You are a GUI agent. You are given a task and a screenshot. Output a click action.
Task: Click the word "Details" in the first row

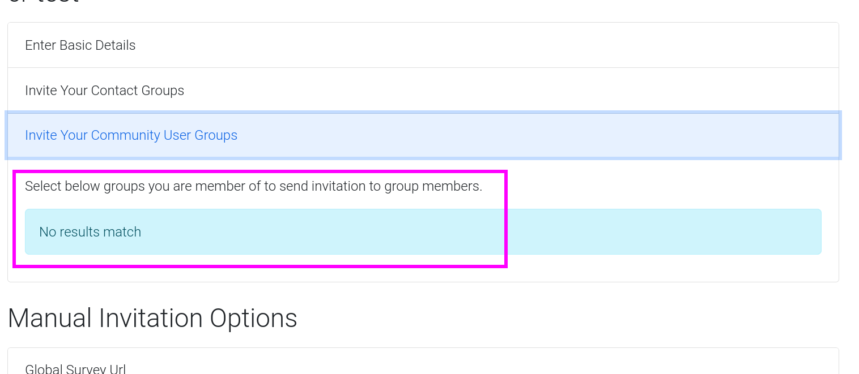(116, 45)
